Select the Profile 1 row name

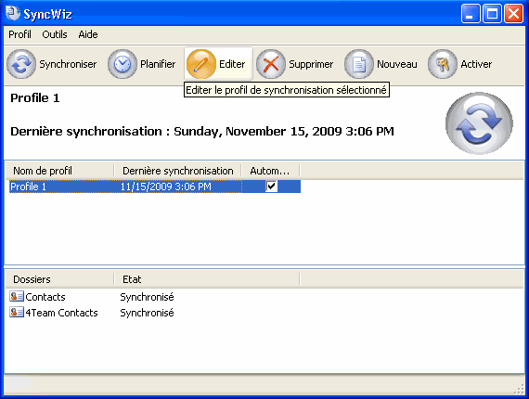[29, 187]
